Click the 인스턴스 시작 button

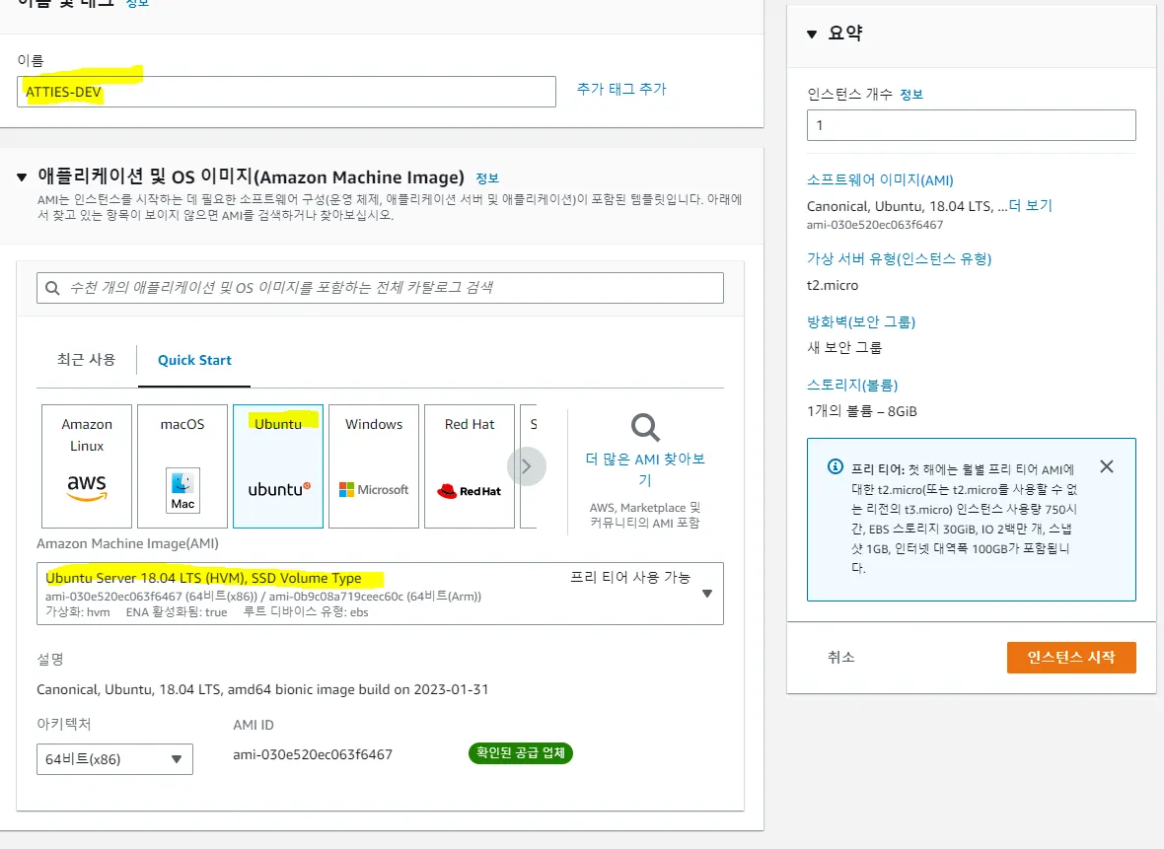pos(1071,658)
